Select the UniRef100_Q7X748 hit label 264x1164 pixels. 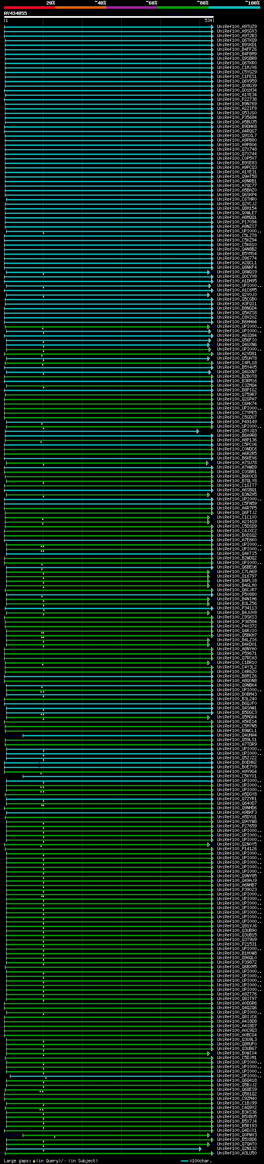(x=237, y=149)
